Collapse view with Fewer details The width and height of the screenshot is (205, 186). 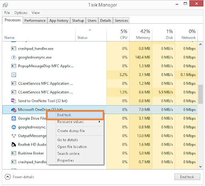coord(19,177)
